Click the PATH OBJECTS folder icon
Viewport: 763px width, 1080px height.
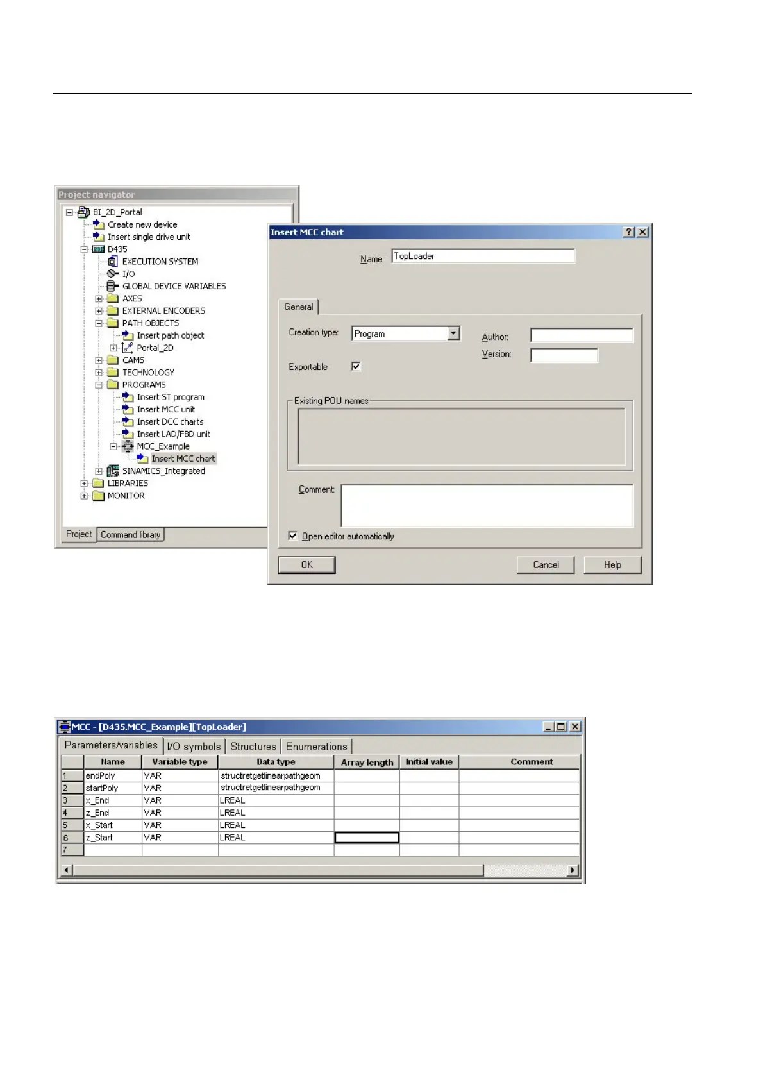pos(113,323)
